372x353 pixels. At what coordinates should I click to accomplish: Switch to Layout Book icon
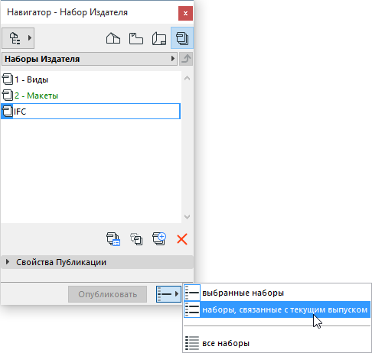click(x=159, y=38)
